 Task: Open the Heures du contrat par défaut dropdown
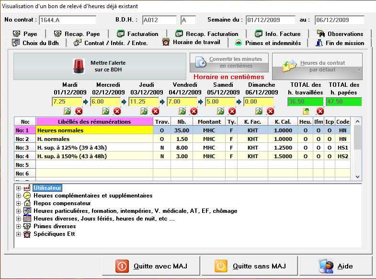click(x=359, y=70)
